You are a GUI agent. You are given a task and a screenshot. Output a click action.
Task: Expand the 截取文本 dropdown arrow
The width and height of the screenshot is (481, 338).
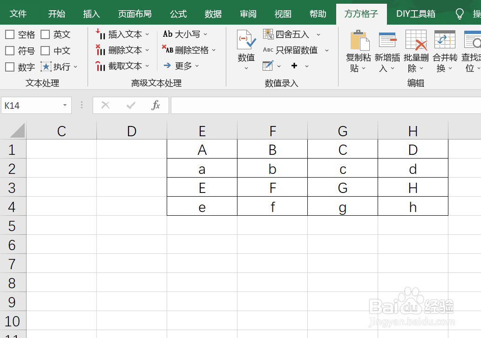click(147, 66)
